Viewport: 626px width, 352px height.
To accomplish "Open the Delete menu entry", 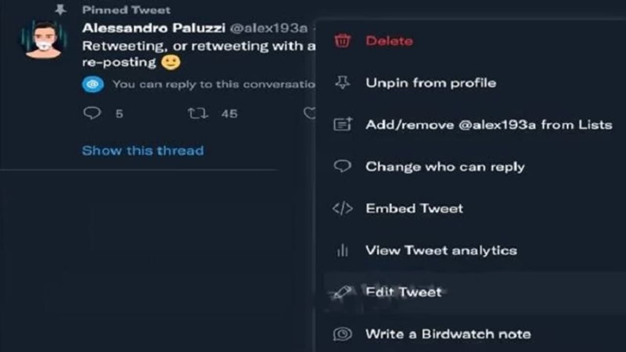I will click(x=389, y=41).
